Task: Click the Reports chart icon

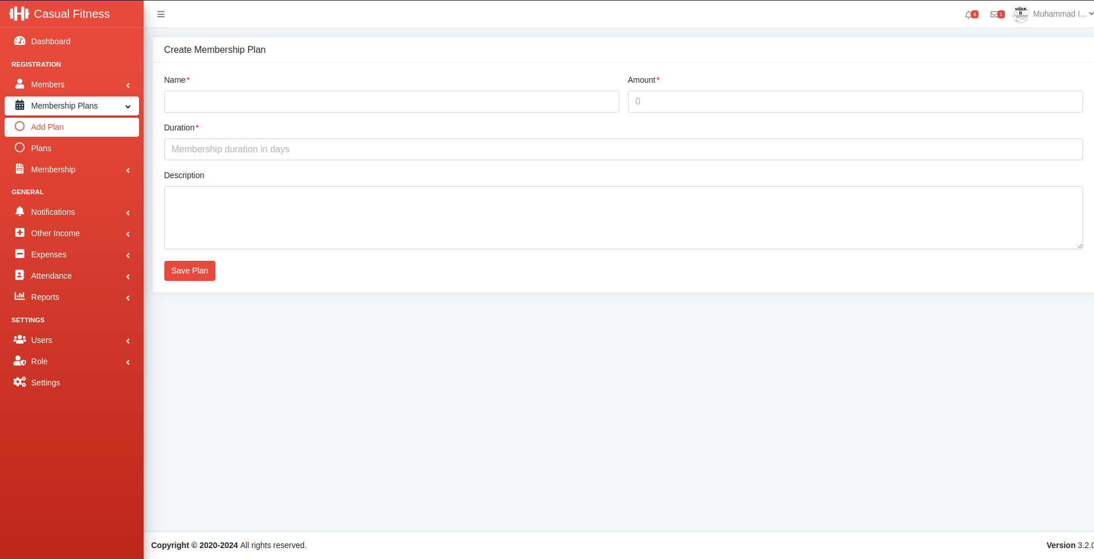Action: (x=20, y=296)
